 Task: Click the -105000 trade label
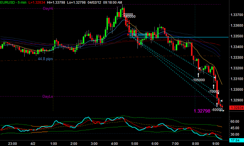click(x=199, y=80)
